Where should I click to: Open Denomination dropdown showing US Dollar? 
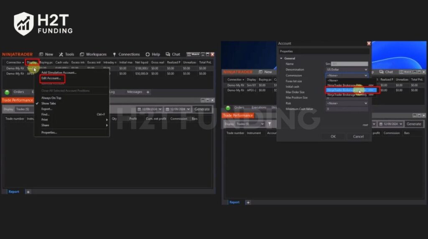[x=346, y=70]
